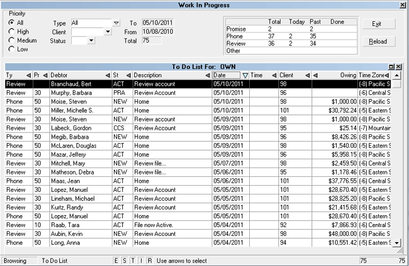The image size is (409, 266).
Task: Select the Long, Anna row
Action: (198, 243)
